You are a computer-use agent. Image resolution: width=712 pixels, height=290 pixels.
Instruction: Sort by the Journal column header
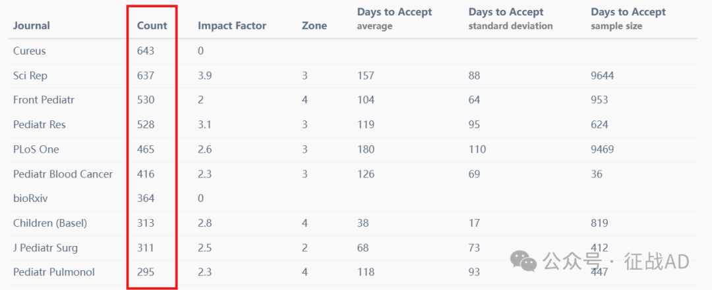point(32,26)
